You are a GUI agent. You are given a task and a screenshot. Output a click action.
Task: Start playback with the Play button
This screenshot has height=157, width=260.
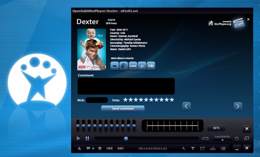pyautogui.click(x=79, y=138)
